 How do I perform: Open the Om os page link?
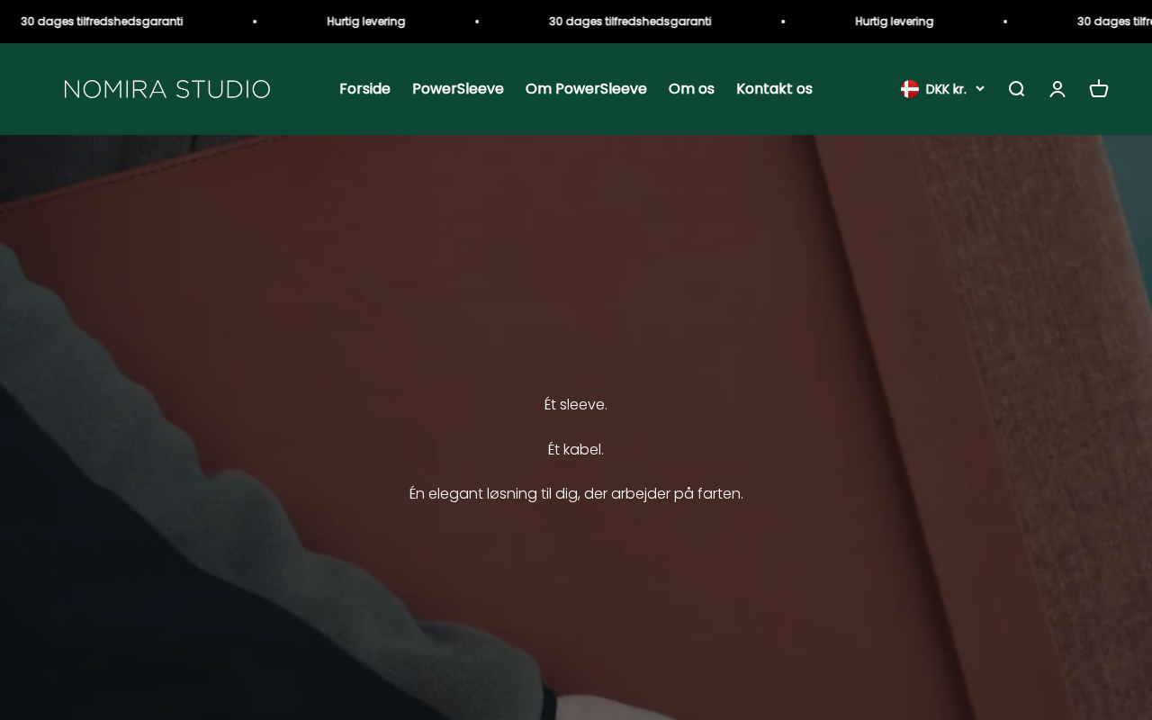pyautogui.click(x=691, y=89)
